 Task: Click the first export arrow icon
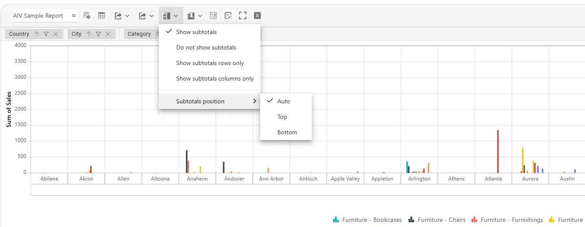click(x=118, y=16)
